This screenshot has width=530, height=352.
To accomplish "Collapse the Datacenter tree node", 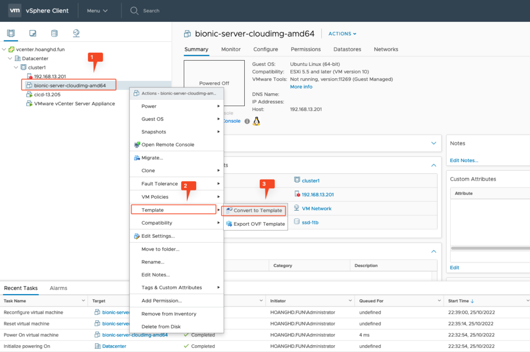I will pos(10,58).
